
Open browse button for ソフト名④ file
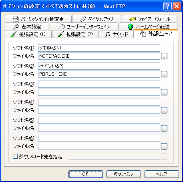pyautogui.click(x=164, y=110)
